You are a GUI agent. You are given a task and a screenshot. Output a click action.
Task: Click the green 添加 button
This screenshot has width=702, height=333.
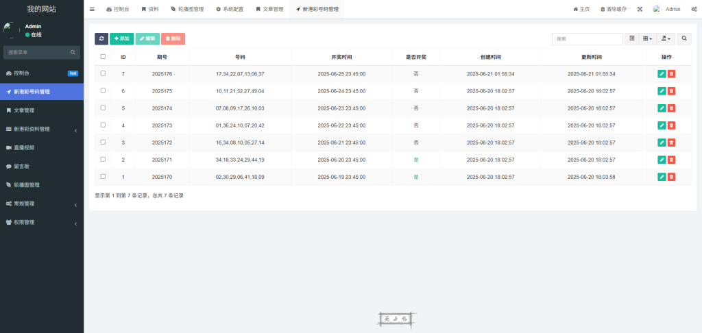click(x=121, y=39)
